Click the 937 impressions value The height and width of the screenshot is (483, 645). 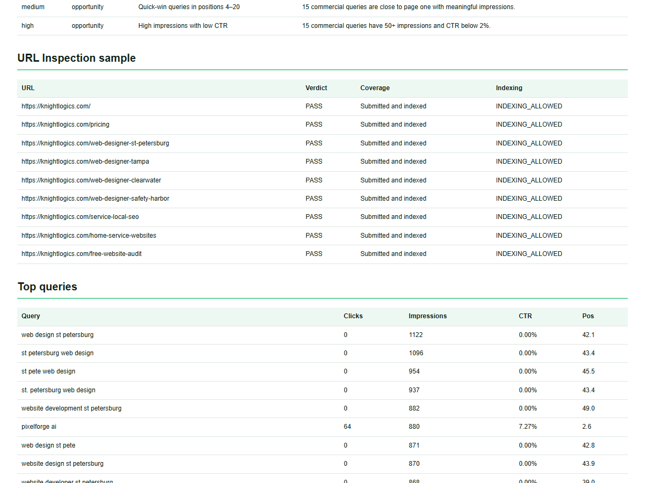click(x=414, y=390)
